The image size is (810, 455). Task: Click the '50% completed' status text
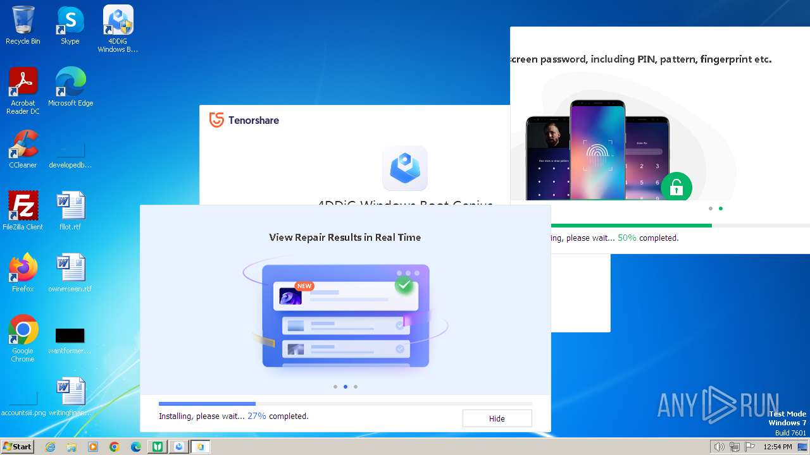coord(648,238)
